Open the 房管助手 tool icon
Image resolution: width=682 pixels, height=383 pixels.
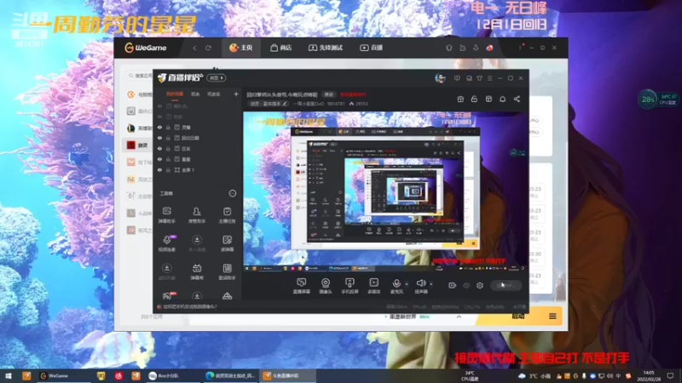point(197,214)
